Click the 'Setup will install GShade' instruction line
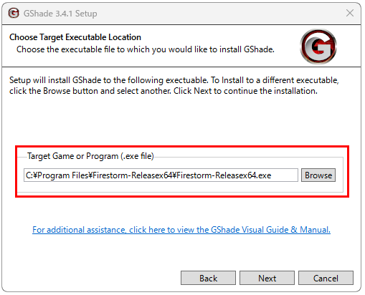Screen dimensions: 365x295 click(x=174, y=80)
